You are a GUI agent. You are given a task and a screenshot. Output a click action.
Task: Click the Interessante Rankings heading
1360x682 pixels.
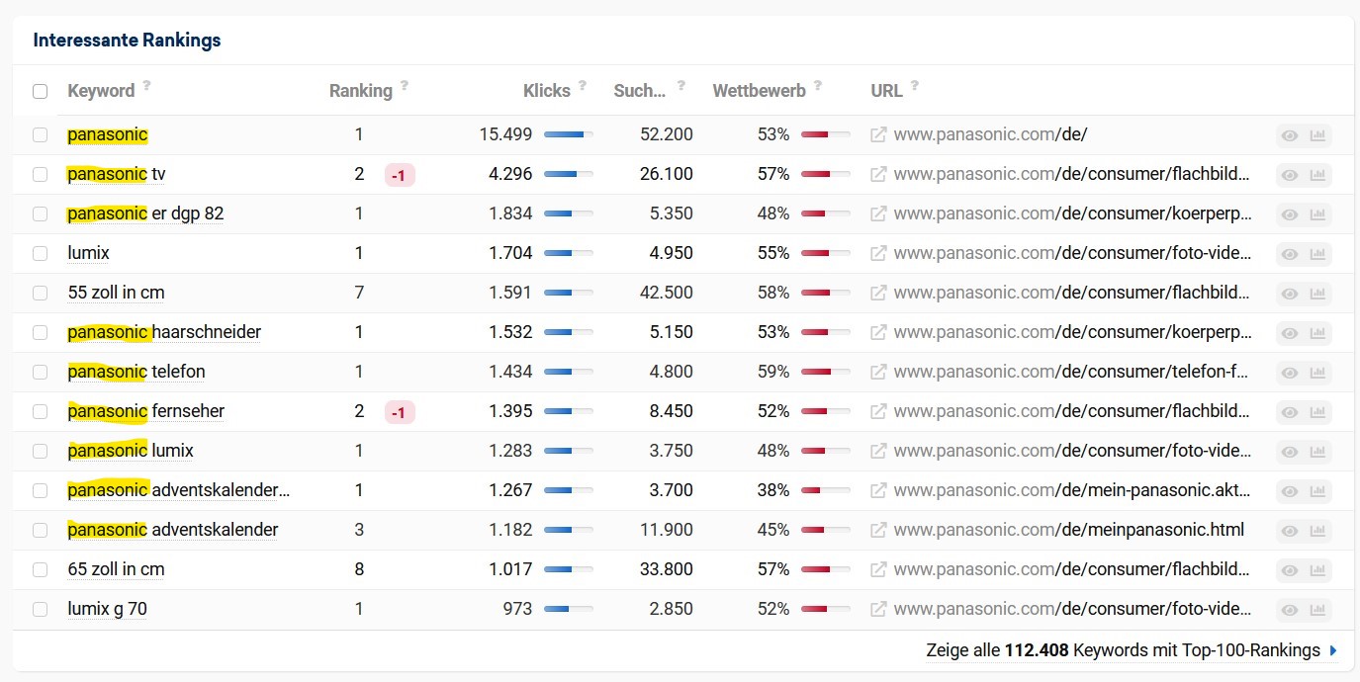pyautogui.click(x=127, y=41)
